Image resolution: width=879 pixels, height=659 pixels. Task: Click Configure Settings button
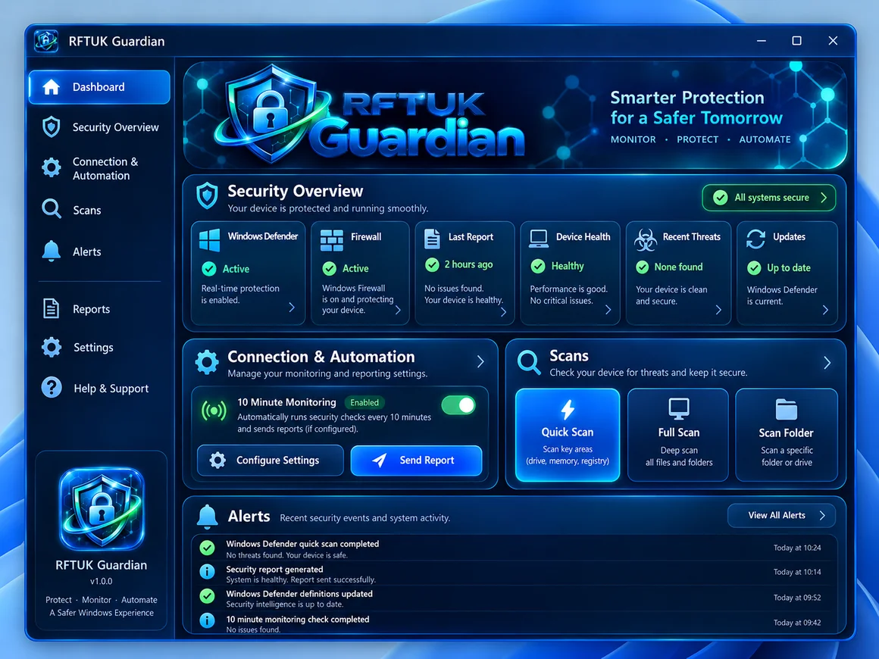click(271, 461)
